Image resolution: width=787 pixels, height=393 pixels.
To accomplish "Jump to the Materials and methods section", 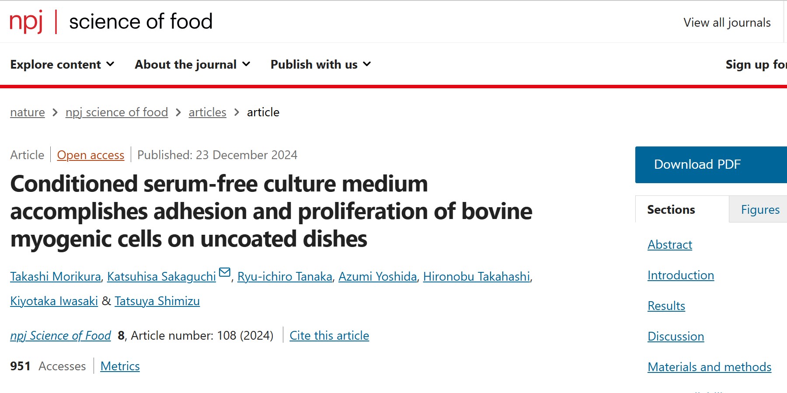I will coord(709,367).
